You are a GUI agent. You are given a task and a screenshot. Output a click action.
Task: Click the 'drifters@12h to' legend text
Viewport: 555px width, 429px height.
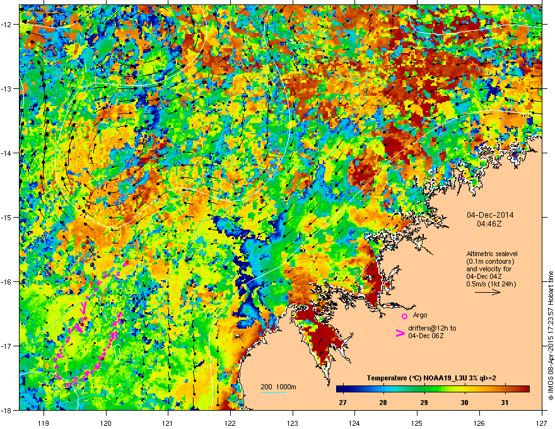point(432,328)
